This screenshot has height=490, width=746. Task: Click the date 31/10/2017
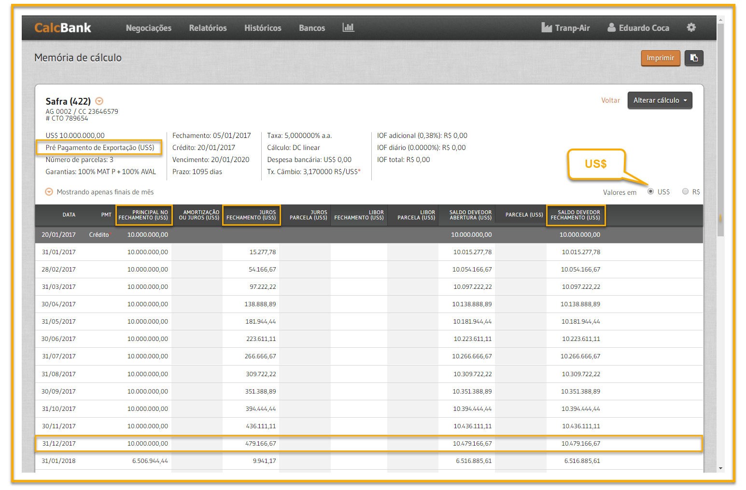coord(58,409)
